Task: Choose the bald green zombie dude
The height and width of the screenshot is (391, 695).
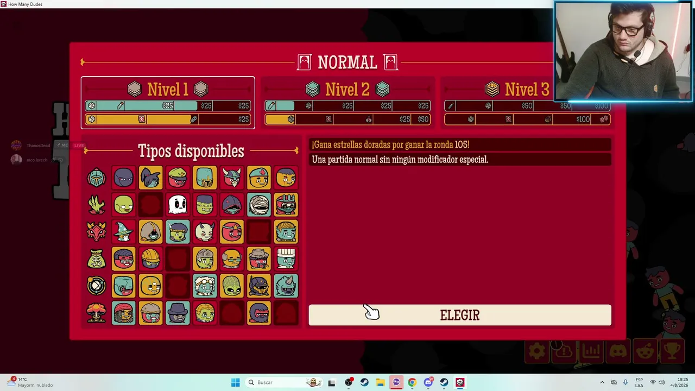Action: point(124,205)
